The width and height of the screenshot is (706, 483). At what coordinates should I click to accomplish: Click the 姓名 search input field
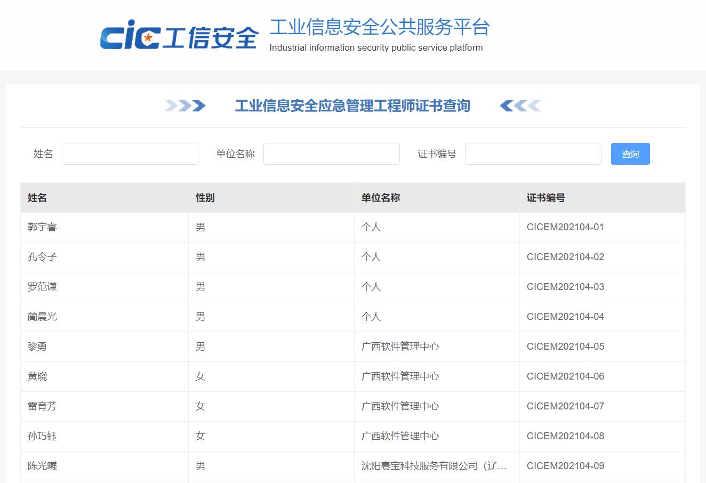[x=130, y=154]
